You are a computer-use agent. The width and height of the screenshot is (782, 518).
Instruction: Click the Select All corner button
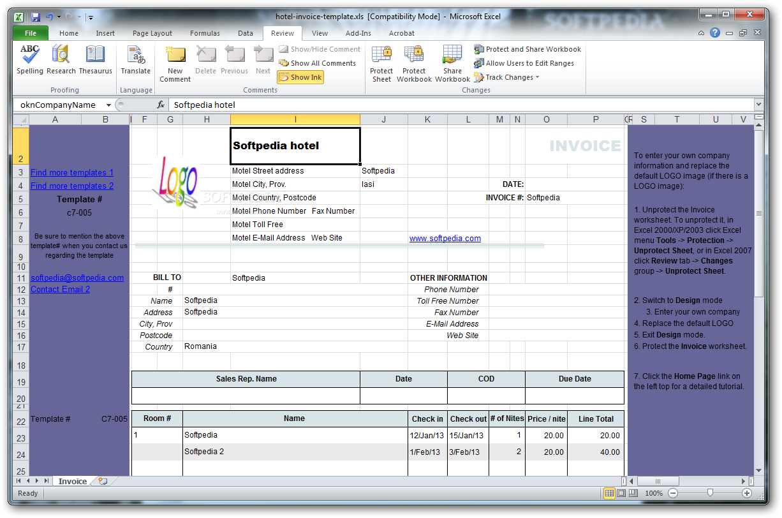[x=21, y=119]
